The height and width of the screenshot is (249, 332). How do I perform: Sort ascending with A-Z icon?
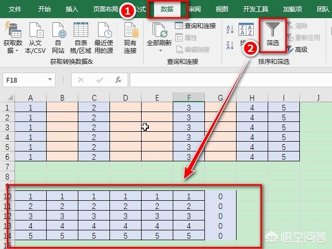230,30
